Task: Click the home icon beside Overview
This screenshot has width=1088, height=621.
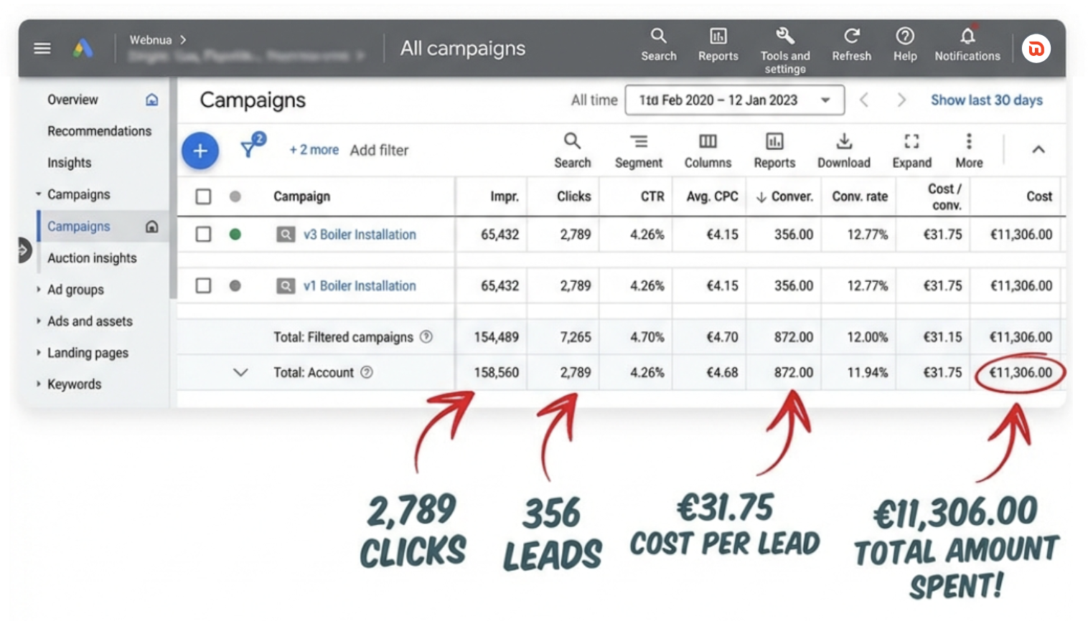Action: (x=152, y=100)
